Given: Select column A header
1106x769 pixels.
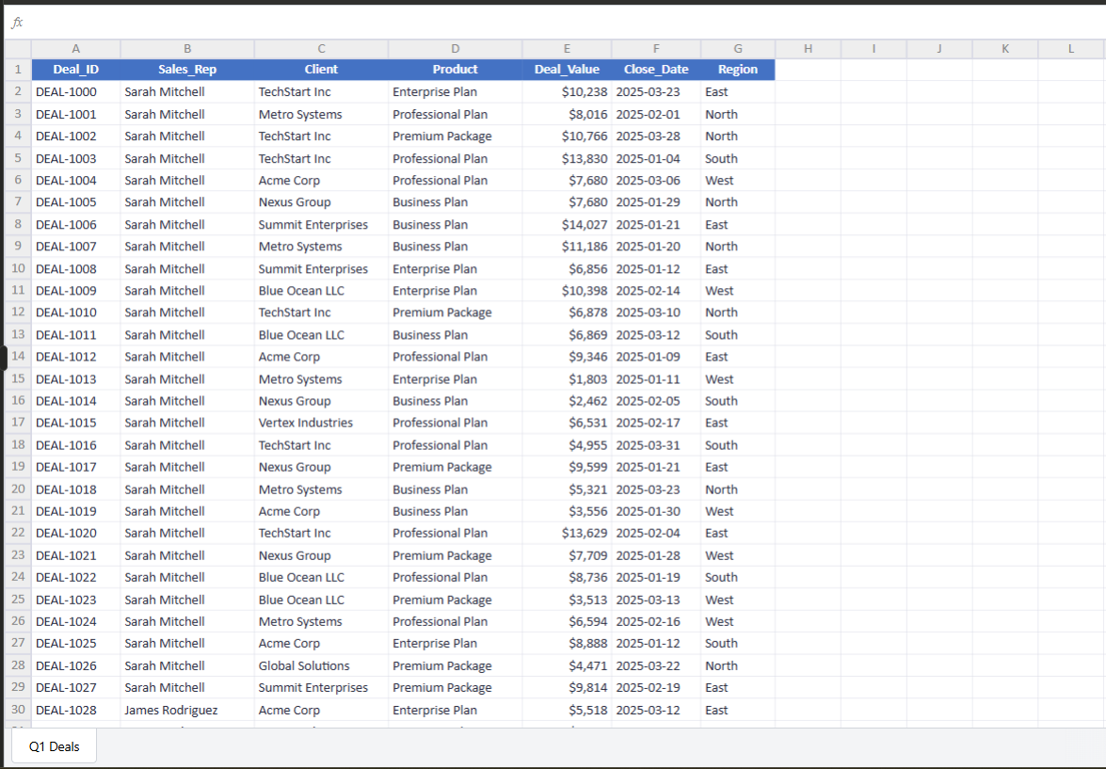Looking at the screenshot, I should pos(75,48).
